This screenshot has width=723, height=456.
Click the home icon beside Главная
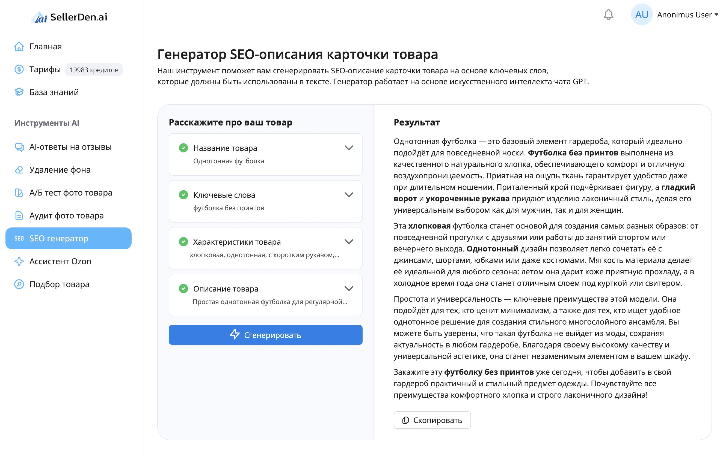click(19, 46)
